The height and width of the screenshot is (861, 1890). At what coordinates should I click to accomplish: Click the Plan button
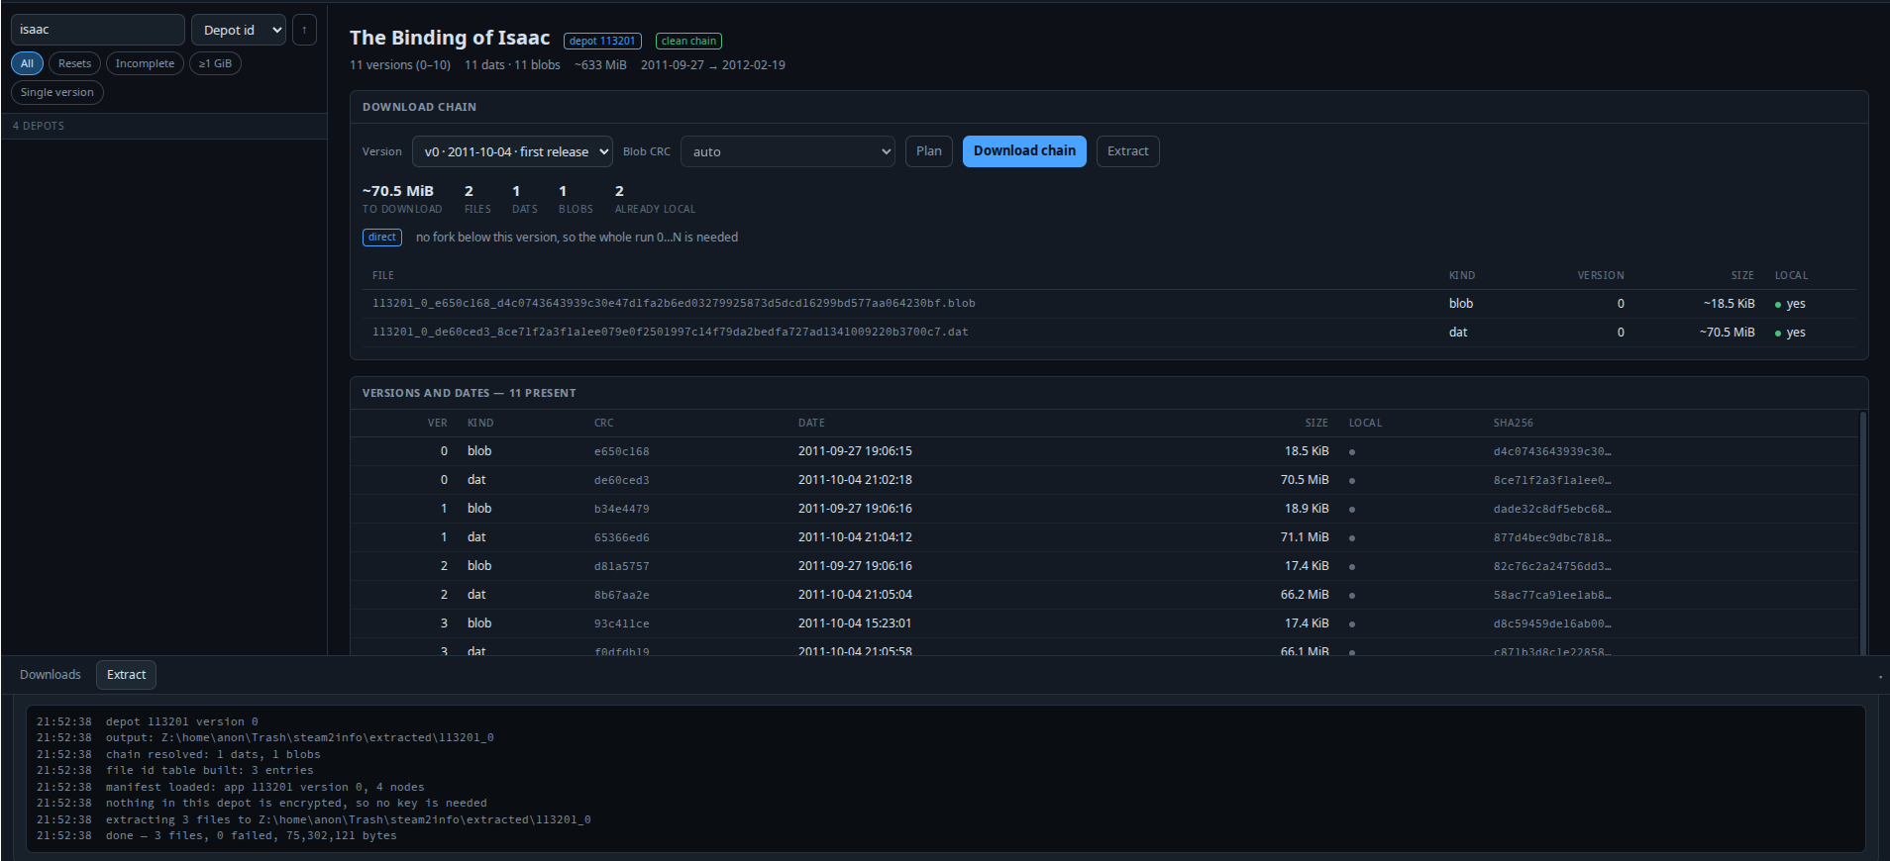point(929,151)
